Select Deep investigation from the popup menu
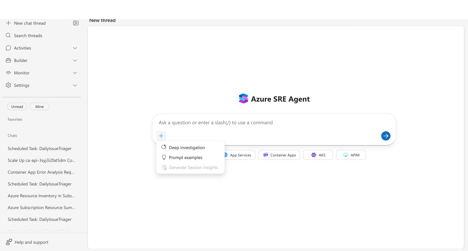Screen dimensions: 468x251 (x=190, y=148)
